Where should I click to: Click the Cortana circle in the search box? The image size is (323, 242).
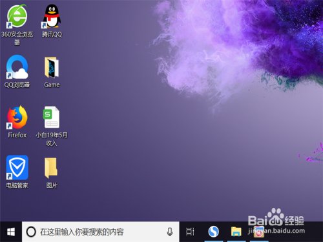31,232
